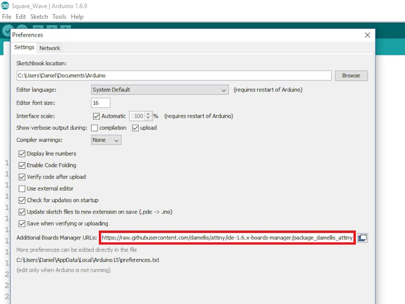Open the Editor language dropdown
This screenshot has width=405, height=304.
coord(160,90)
